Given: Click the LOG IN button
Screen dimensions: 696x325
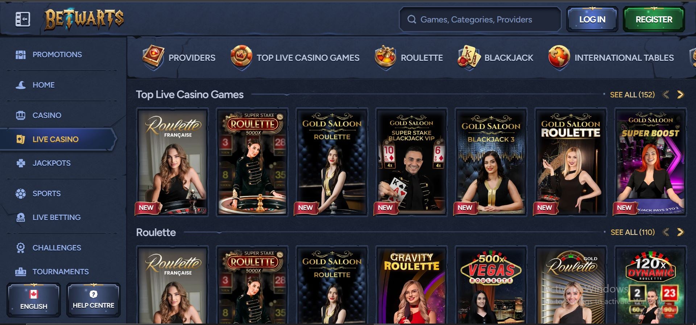Looking at the screenshot, I should pyautogui.click(x=592, y=20).
